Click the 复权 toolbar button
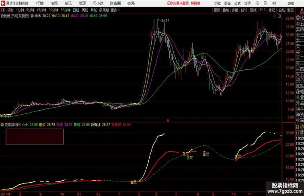Viewport: 304px width, 196px height. click(x=217, y=10)
